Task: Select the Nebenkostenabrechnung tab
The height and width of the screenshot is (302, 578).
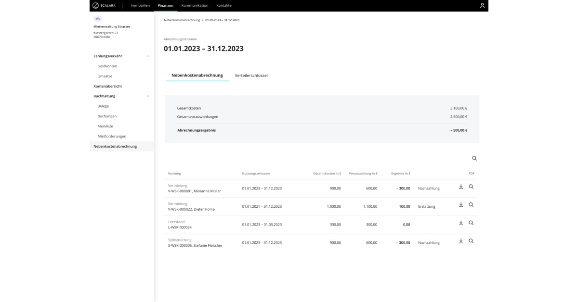Action: pyautogui.click(x=197, y=75)
